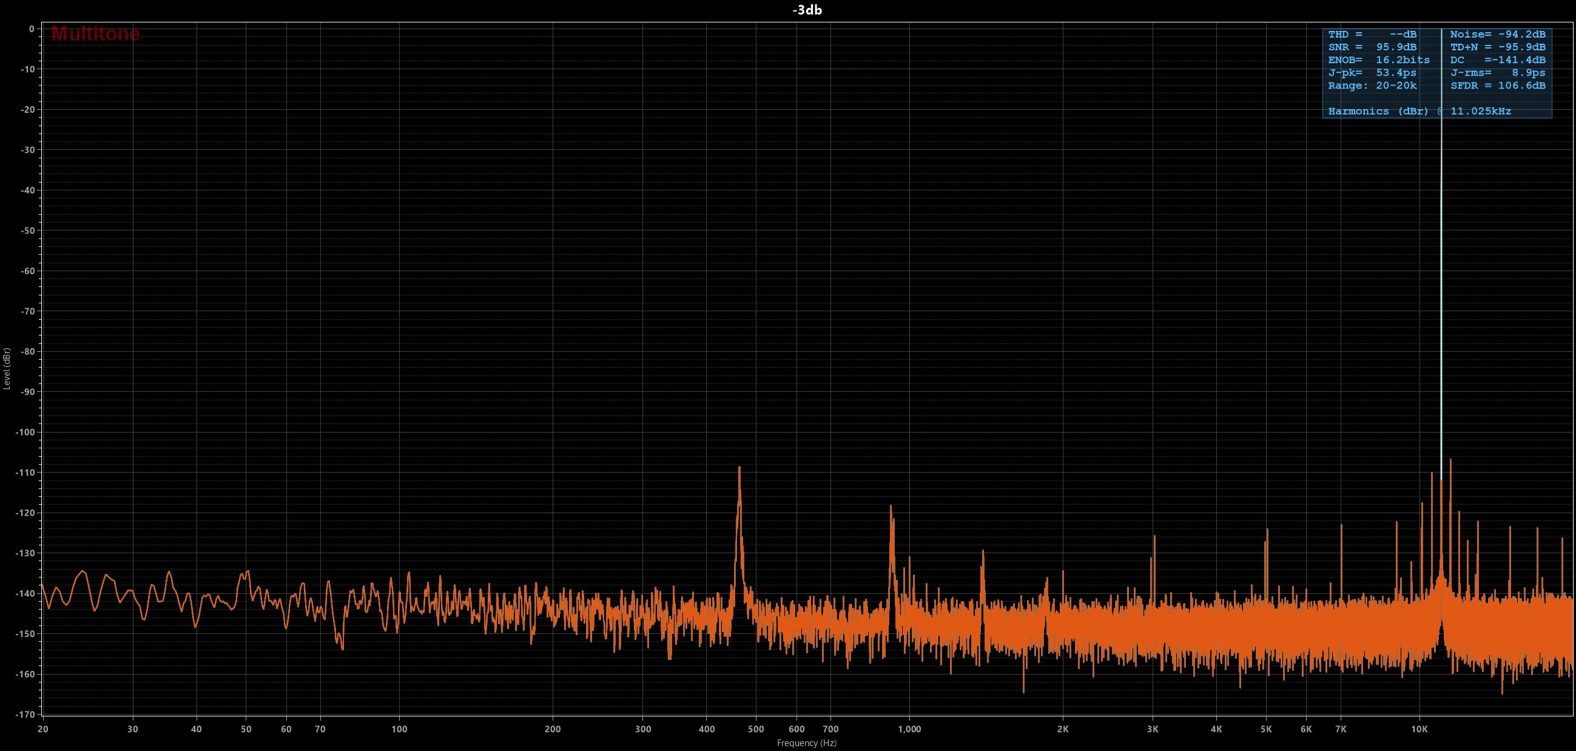Image resolution: width=1576 pixels, height=751 pixels.
Task: Click the -100 level tick label
Action: pos(24,433)
